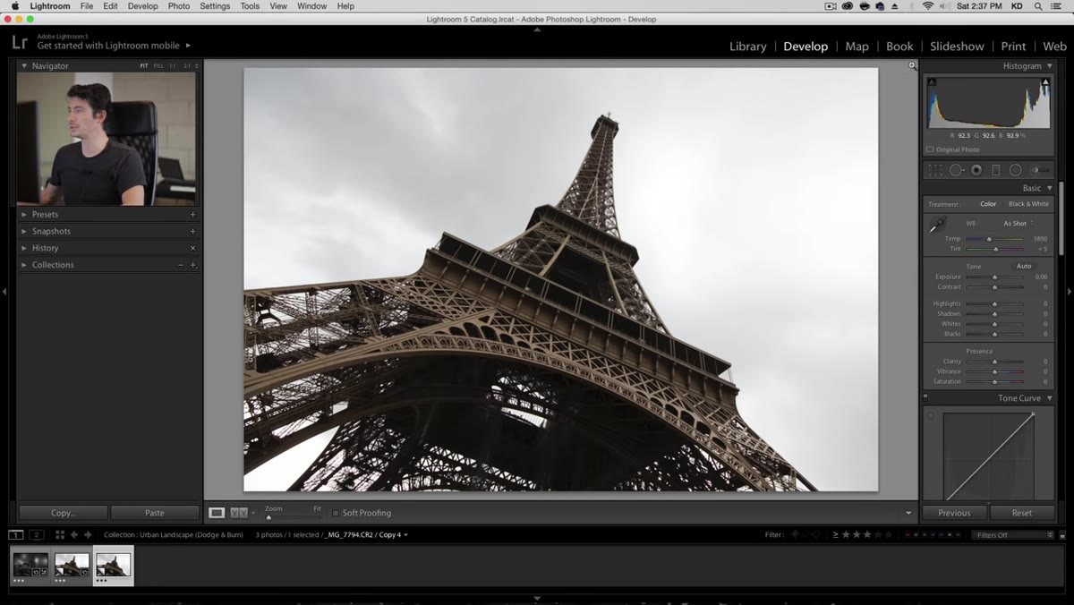Pick the White Balance Selector eyedropper

click(937, 226)
